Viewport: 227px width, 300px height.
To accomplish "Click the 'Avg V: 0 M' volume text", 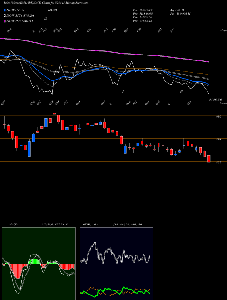I will tap(177, 10).
